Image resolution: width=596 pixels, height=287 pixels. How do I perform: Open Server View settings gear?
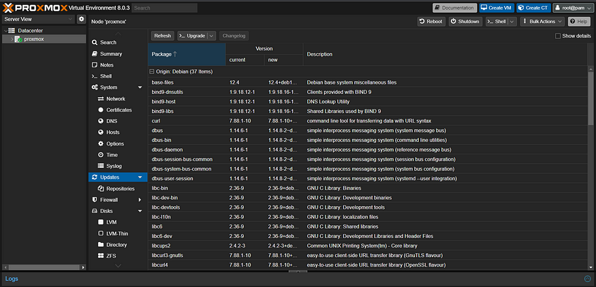click(81, 19)
